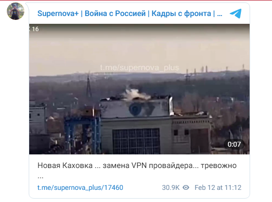Click the 16 overlay text on video
272x202 pixels.
click(36, 29)
